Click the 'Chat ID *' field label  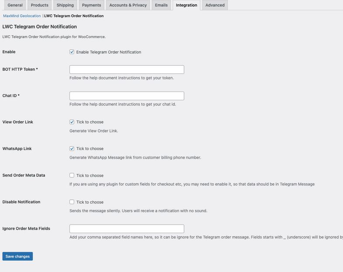[11, 96]
